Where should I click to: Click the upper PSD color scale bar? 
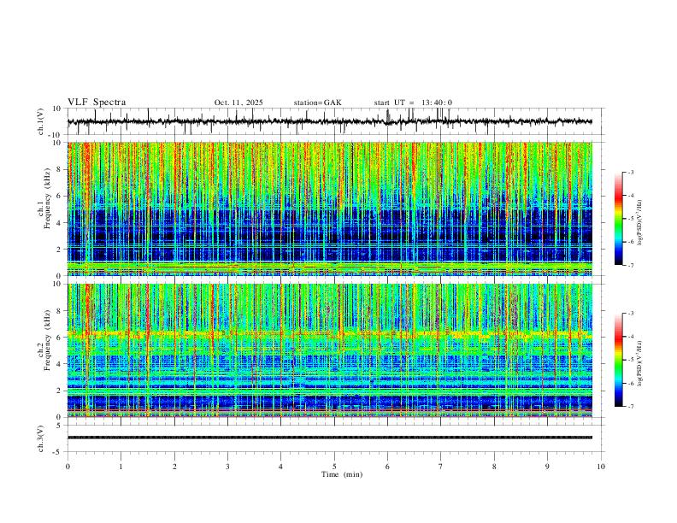pyautogui.click(x=618, y=219)
